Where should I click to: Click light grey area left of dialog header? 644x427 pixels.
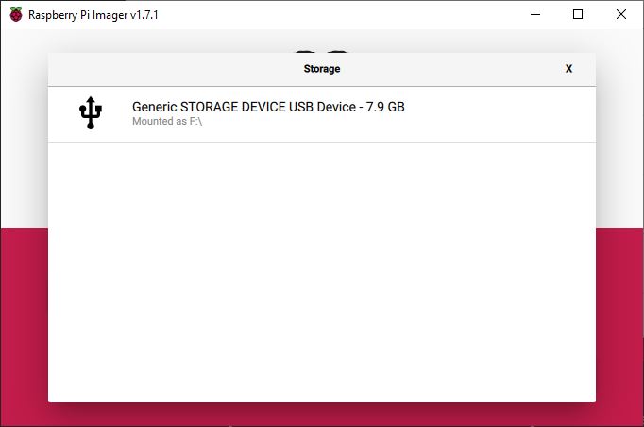click(x=25, y=124)
